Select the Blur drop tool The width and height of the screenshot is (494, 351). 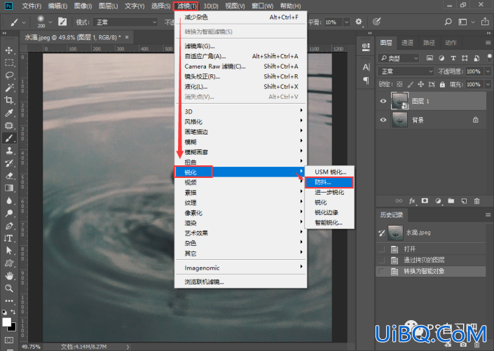9,200
